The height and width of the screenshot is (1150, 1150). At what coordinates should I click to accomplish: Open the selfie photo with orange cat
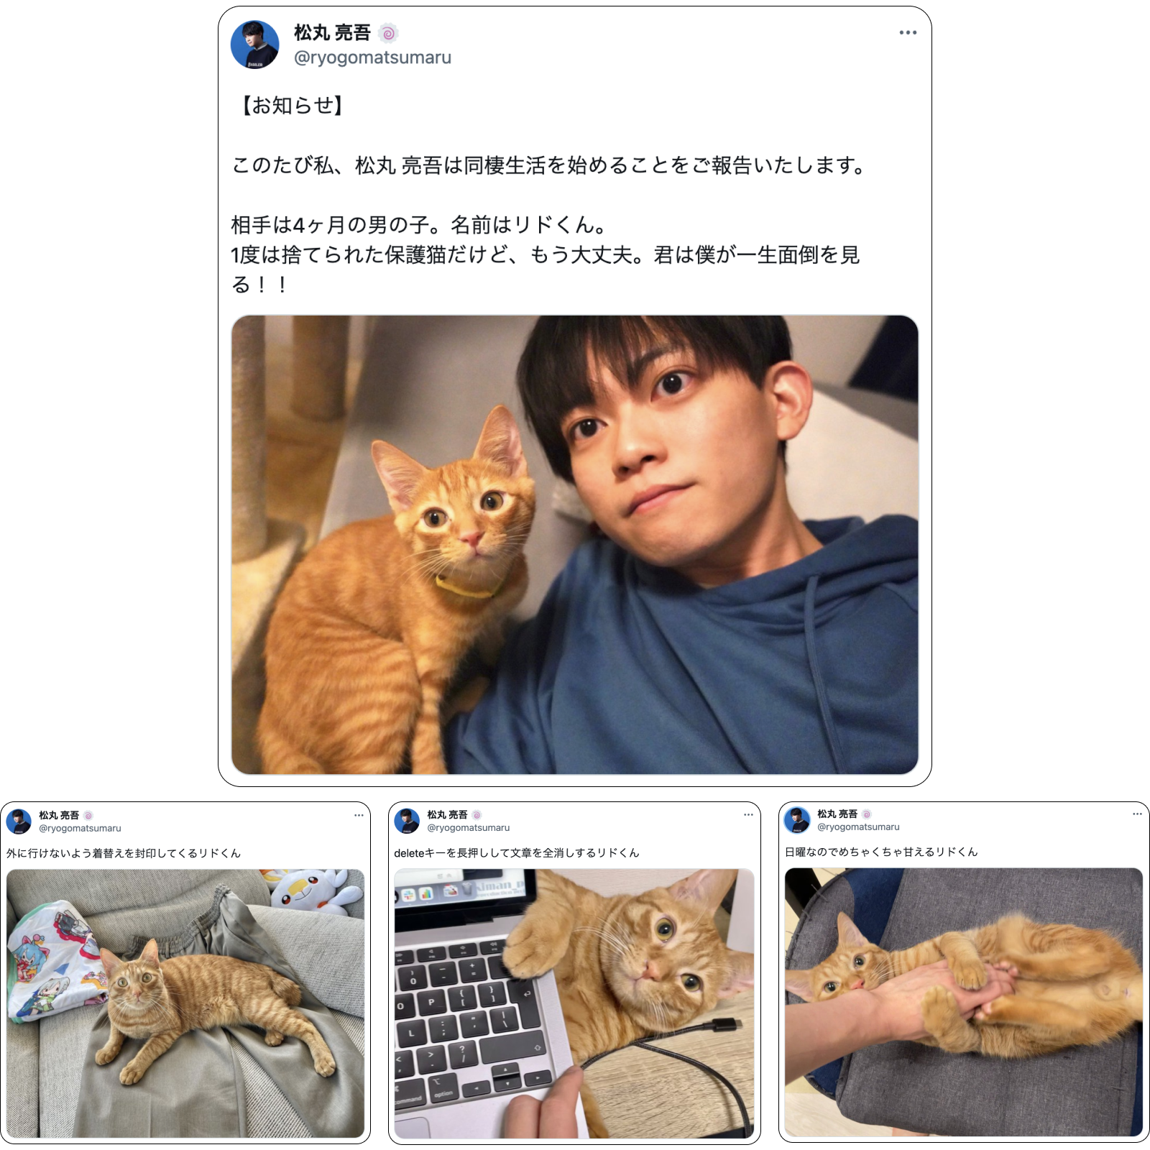point(575,545)
